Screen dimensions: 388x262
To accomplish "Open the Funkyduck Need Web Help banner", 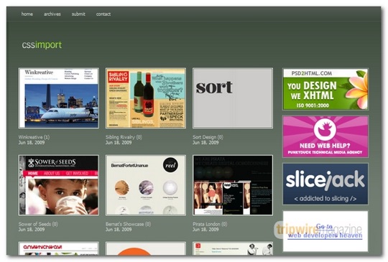I will point(325,136).
